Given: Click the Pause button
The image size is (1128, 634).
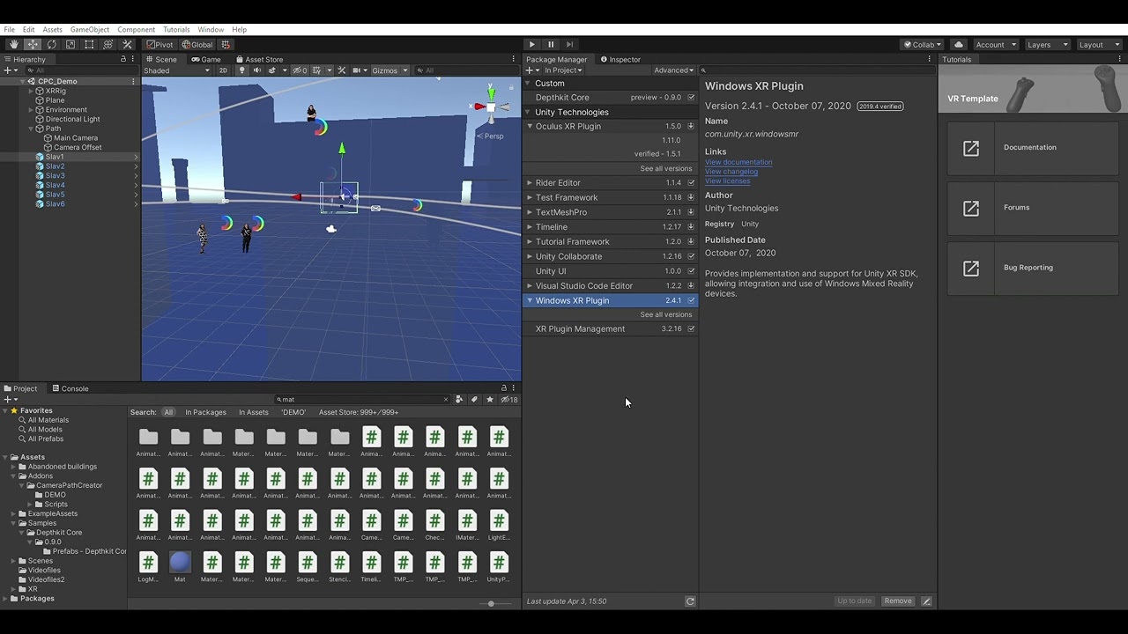Looking at the screenshot, I should coord(551,45).
